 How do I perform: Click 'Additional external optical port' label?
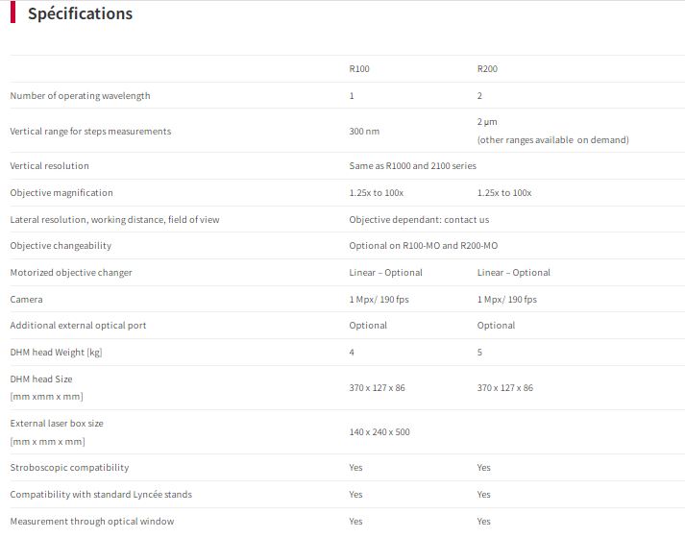click(x=78, y=326)
